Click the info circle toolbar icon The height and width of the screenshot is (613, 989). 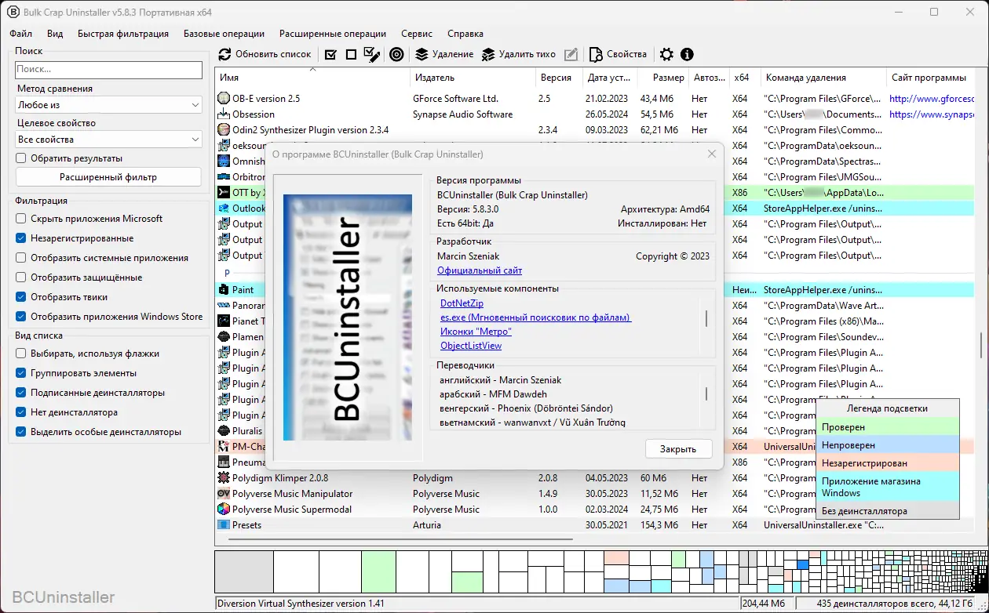point(688,54)
